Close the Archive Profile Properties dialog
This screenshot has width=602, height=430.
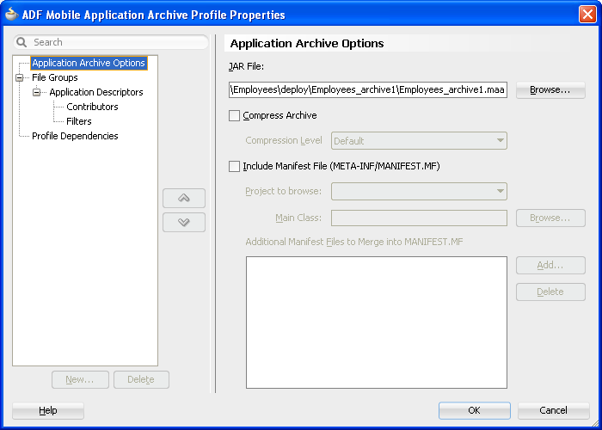click(x=587, y=15)
